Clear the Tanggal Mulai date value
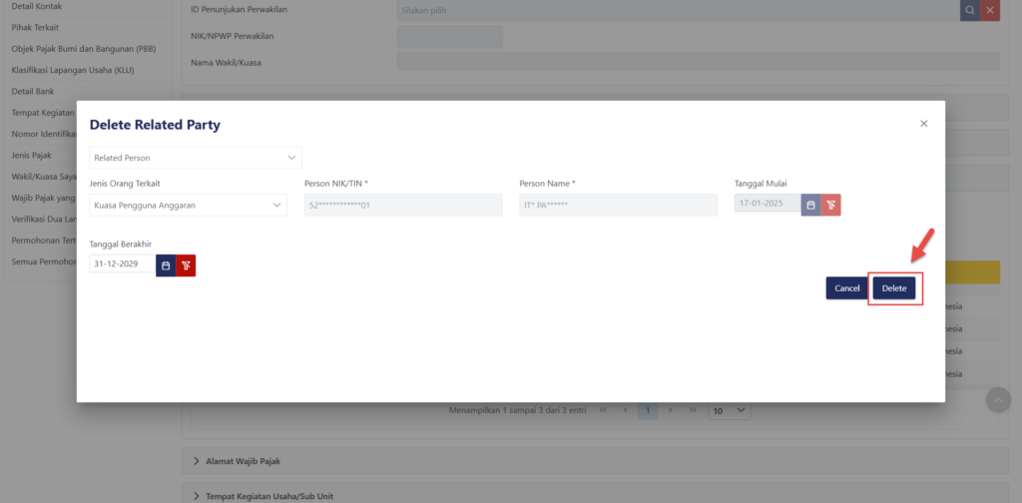 tap(830, 205)
